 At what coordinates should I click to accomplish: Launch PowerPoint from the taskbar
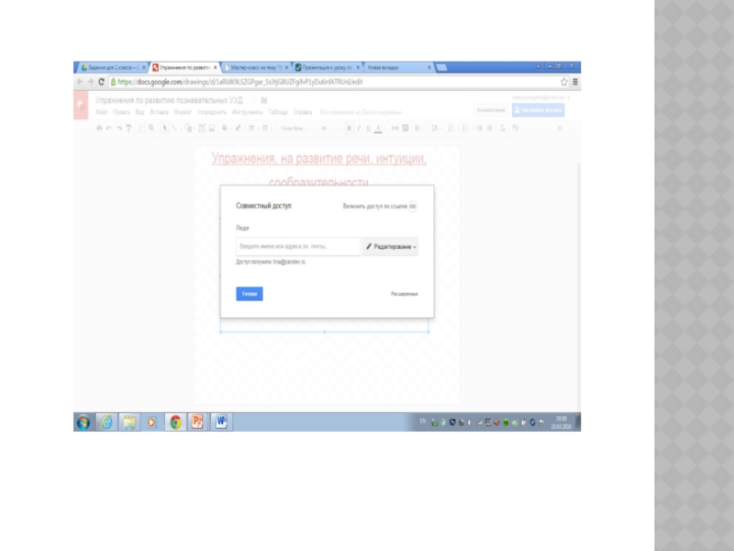195,422
